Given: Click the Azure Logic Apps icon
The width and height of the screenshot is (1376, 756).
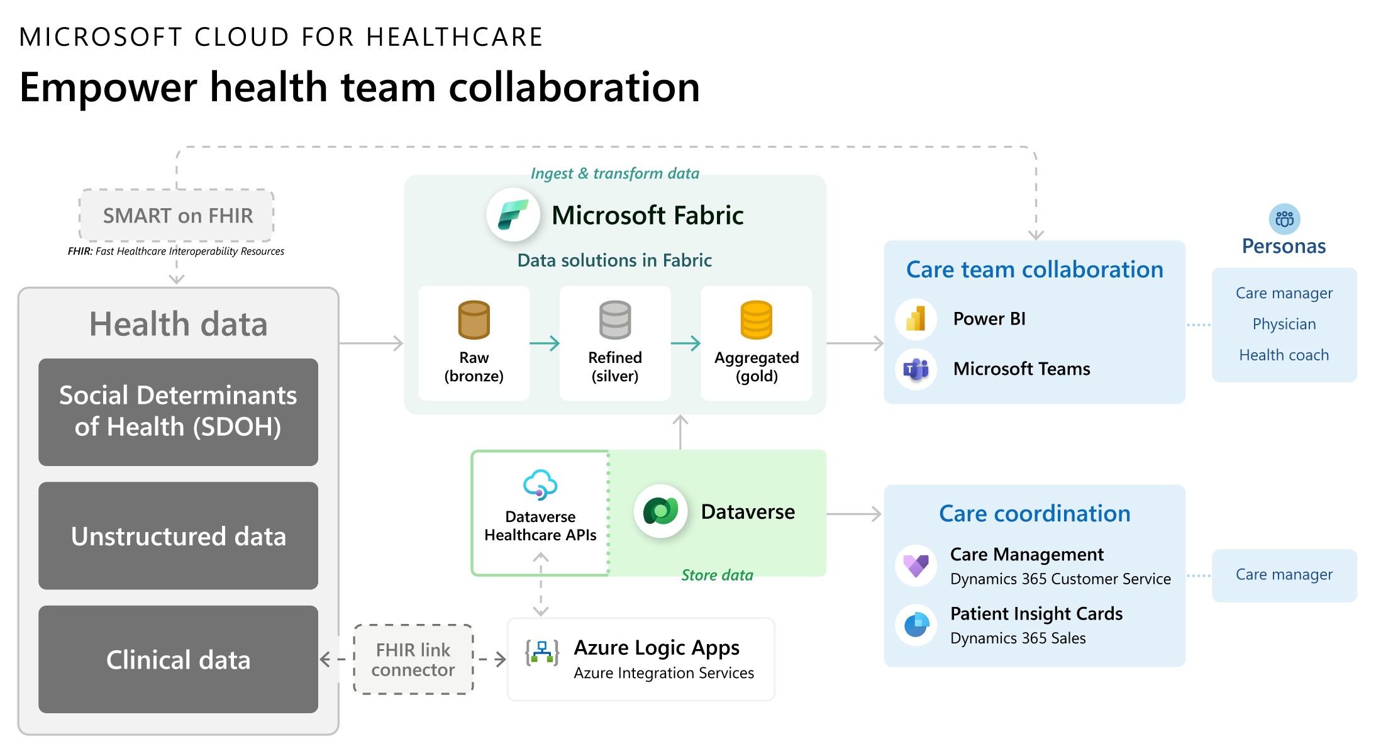Looking at the screenshot, I should coord(542,653).
